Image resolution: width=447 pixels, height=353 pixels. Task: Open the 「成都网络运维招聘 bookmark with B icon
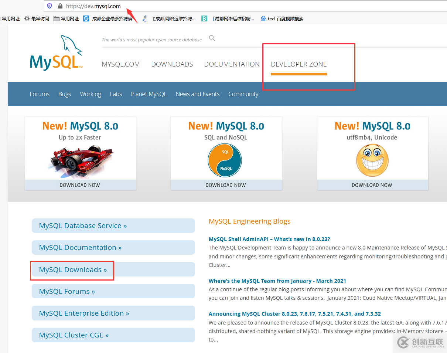click(228, 18)
